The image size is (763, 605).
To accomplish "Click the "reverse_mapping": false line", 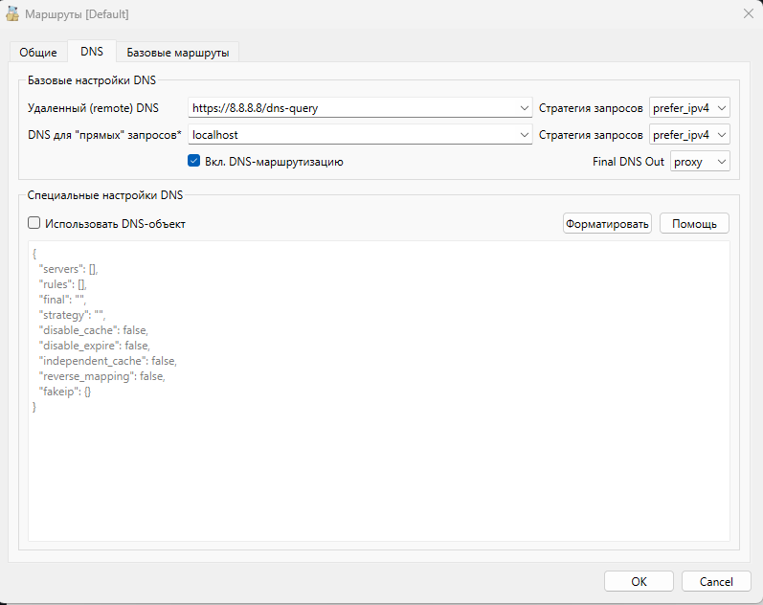I will pos(101,376).
